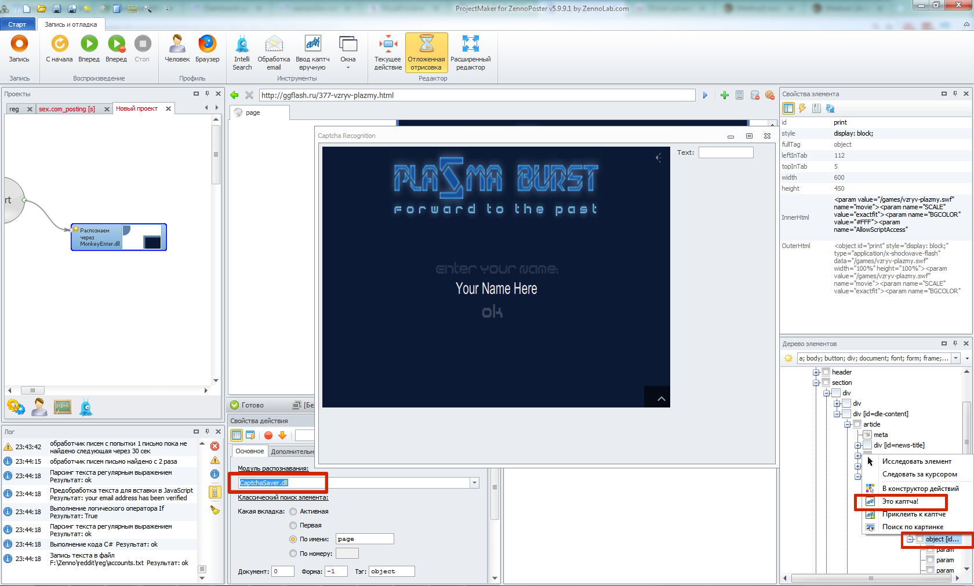Open the quick access toolbar customize dropdown
This screenshot has height=586, width=974.
coord(168,9)
